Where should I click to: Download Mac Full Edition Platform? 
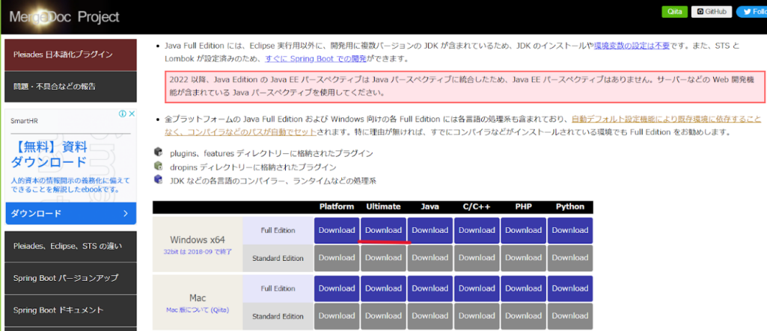pos(337,288)
